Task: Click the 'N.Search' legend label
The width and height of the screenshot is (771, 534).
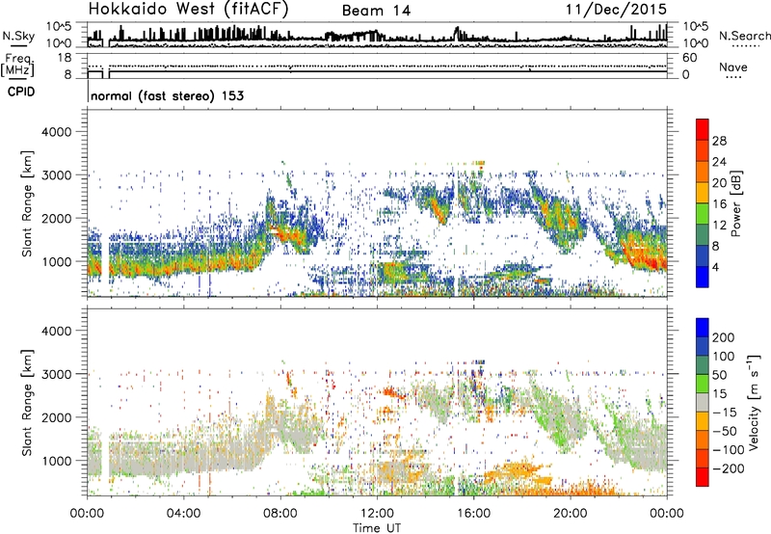Action: tap(744, 36)
